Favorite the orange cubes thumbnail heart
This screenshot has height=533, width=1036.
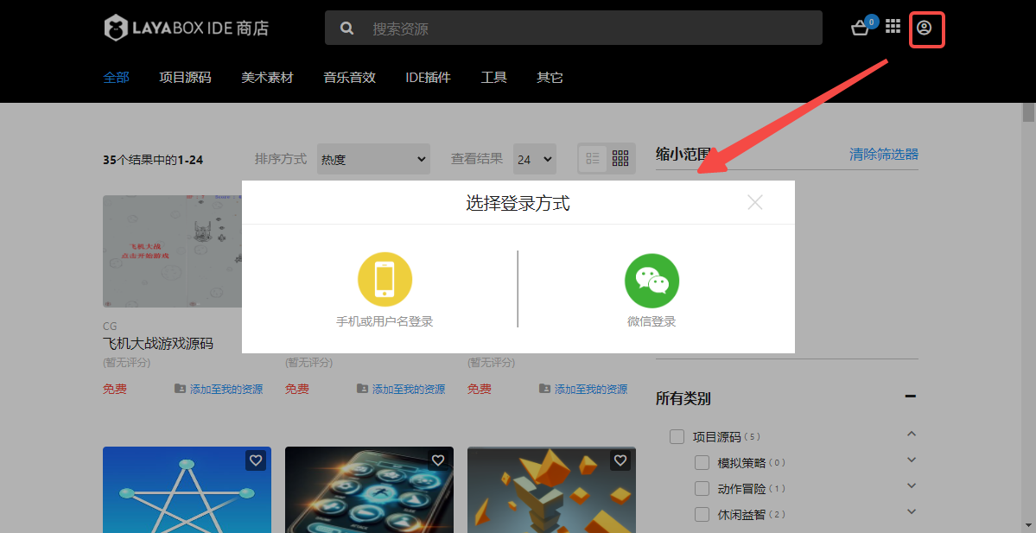click(x=620, y=460)
